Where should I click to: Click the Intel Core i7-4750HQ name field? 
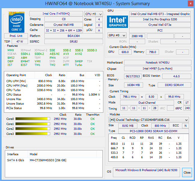56,14
